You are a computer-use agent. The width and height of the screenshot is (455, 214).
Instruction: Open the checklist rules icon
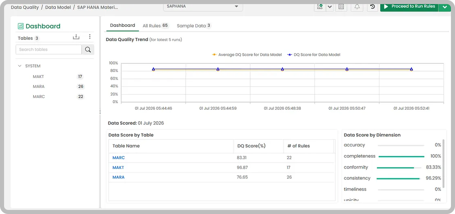click(341, 6)
